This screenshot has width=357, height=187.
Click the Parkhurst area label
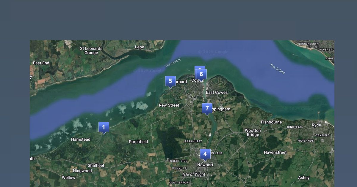coord(193,141)
